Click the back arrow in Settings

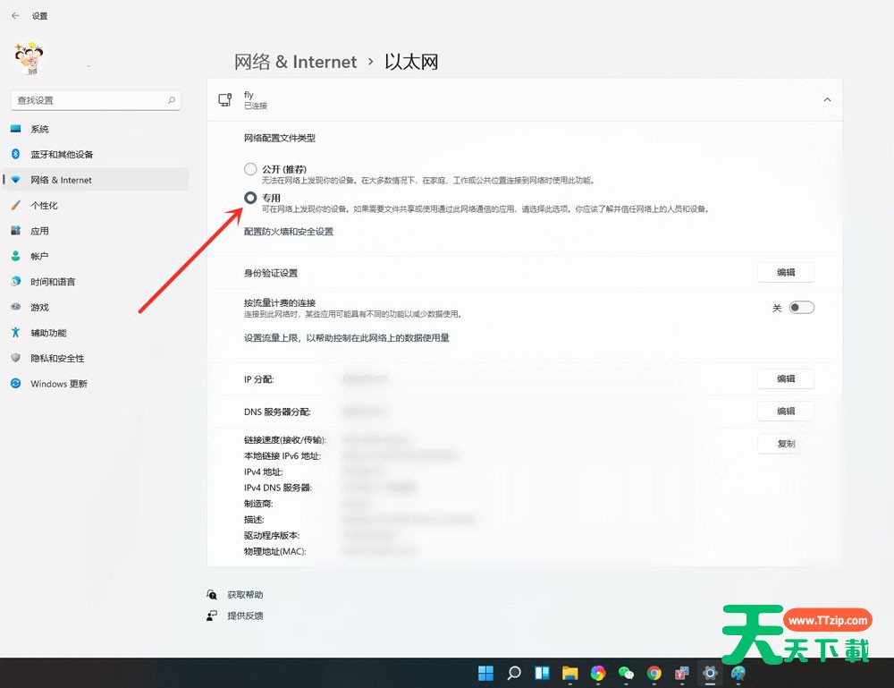(15, 16)
